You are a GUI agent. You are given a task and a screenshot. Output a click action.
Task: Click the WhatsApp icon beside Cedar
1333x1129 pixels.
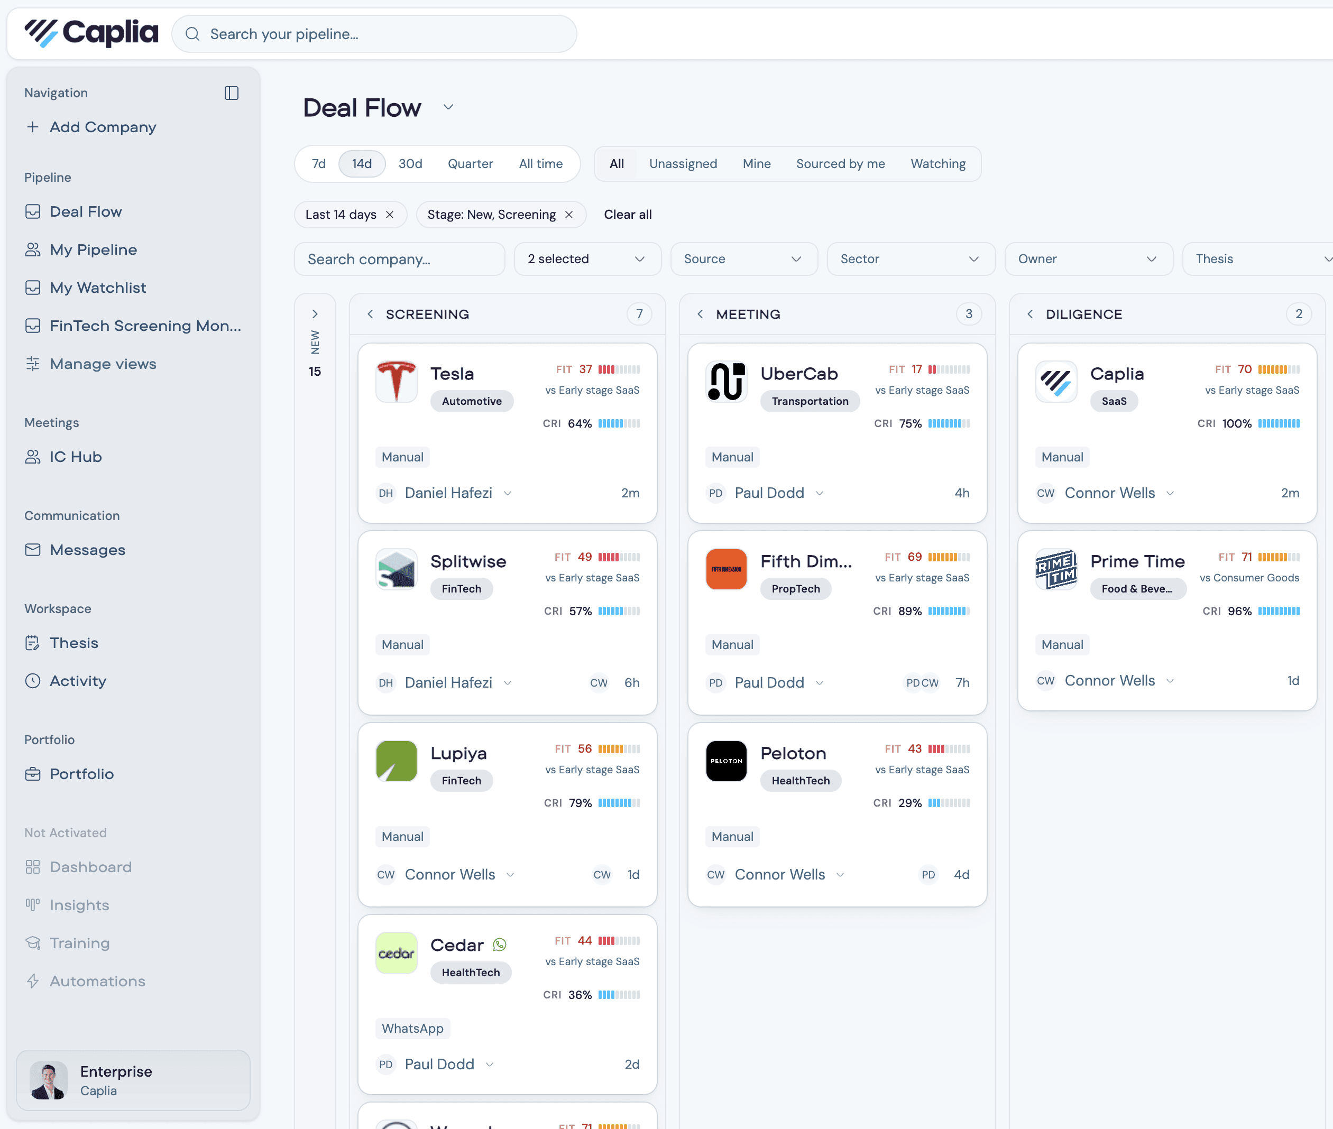click(x=499, y=945)
